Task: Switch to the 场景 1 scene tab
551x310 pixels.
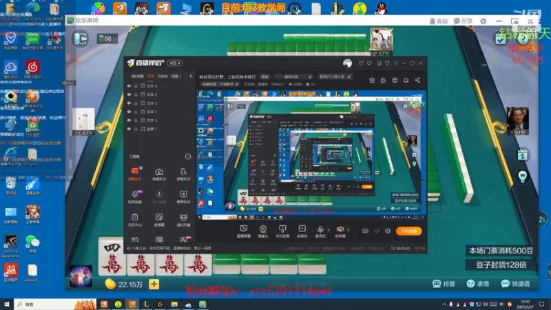Action: click(176, 76)
